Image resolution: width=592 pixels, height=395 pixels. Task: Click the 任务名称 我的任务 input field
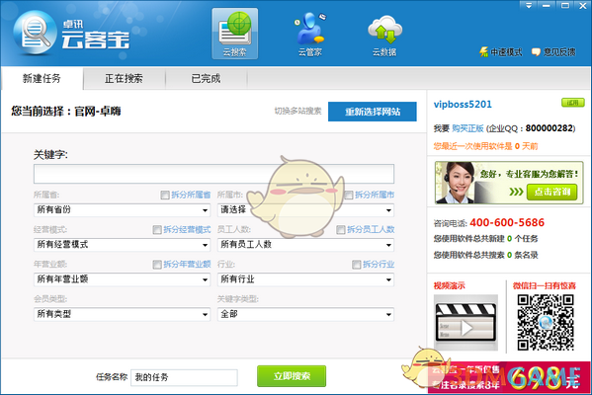point(184,377)
